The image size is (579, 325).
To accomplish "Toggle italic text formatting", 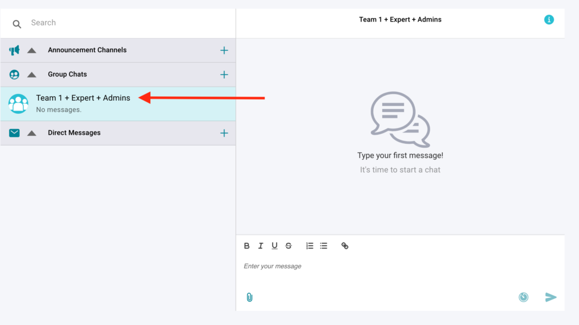I will 261,246.
